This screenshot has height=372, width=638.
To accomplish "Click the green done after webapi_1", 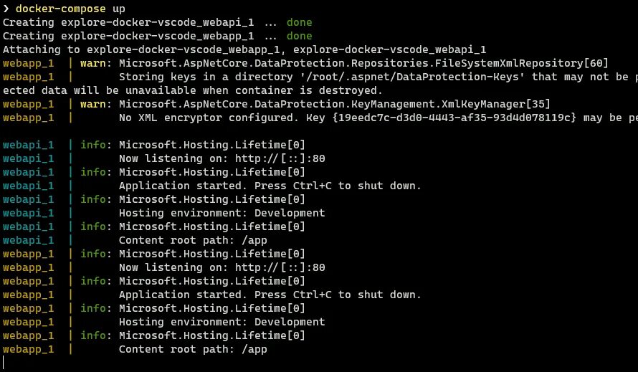I will click(x=299, y=22).
